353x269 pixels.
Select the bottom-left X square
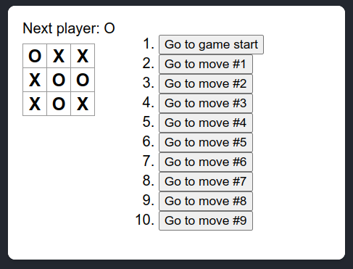35,104
